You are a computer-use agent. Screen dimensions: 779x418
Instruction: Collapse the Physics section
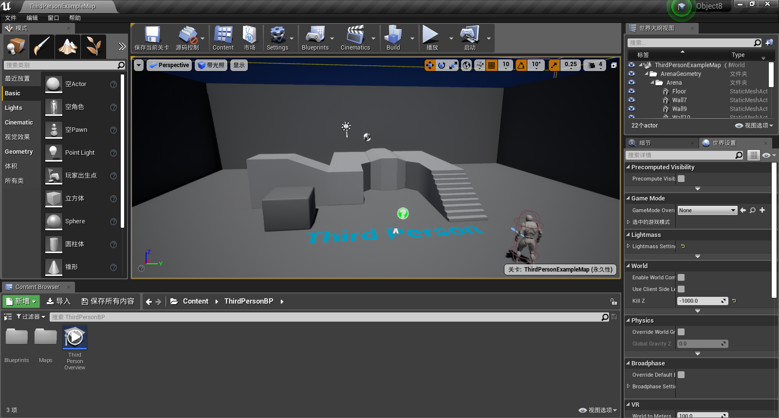pyautogui.click(x=628, y=321)
